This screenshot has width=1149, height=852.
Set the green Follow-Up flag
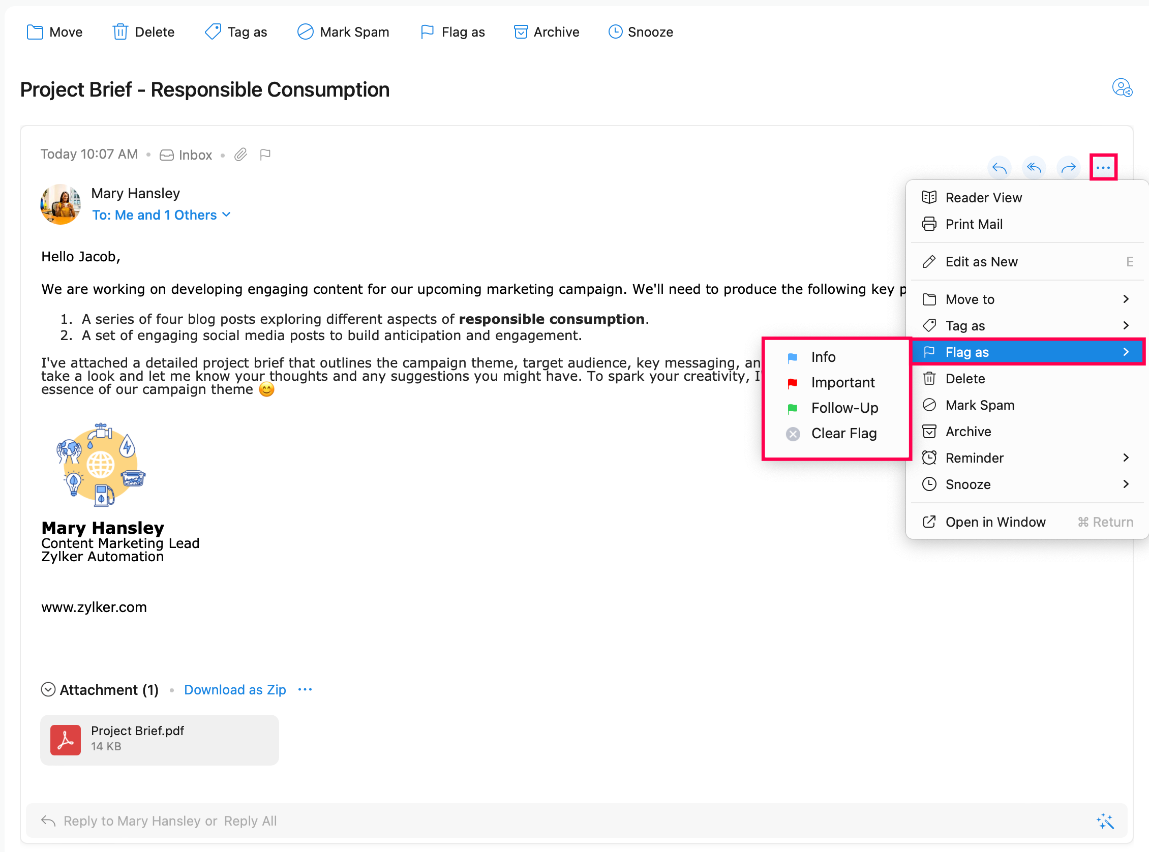pyautogui.click(x=843, y=408)
